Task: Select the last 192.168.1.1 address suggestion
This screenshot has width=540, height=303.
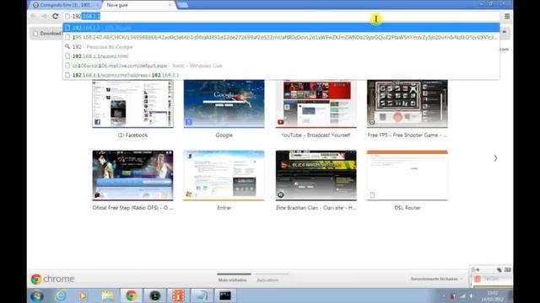Action: pos(281,75)
